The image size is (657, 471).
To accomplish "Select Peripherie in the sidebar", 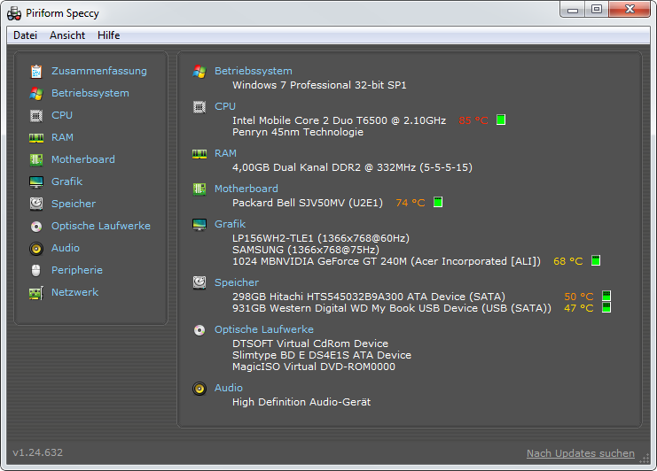I will pyautogui.click(x=76, y=271).
